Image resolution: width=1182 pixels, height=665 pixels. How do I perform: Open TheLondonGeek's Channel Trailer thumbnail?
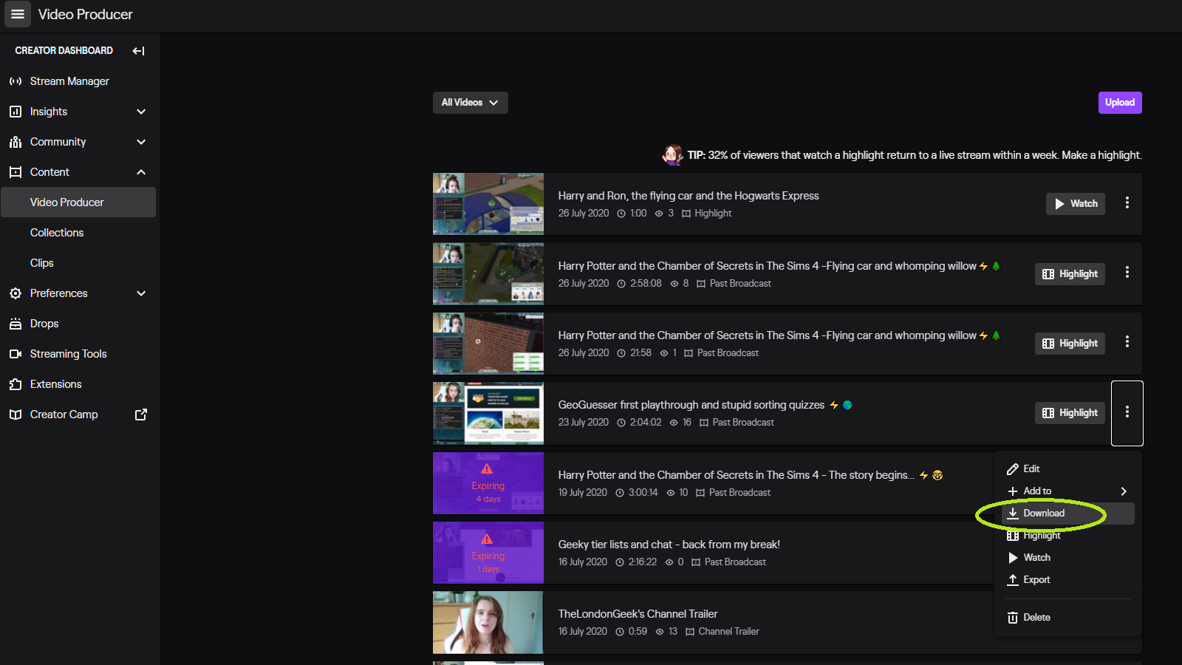coord(488,622)
